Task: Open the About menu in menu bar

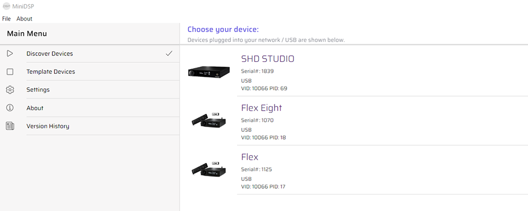Action: pyautogui.click(x=24, y=19)
